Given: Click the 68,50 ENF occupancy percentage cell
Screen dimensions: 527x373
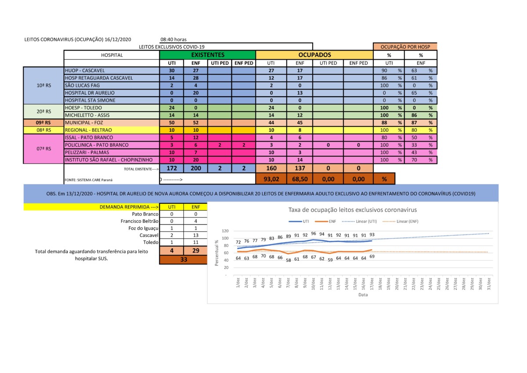Looking at the screenshot, I should [299, 178].
